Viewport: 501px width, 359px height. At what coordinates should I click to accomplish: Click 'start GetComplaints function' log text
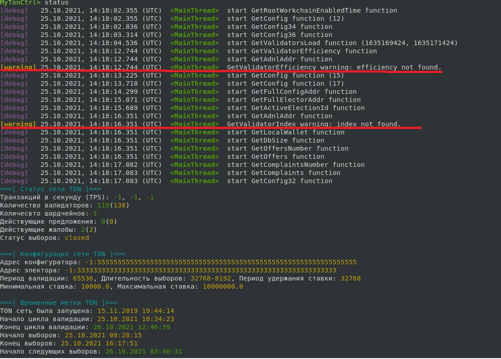(284, 173)
